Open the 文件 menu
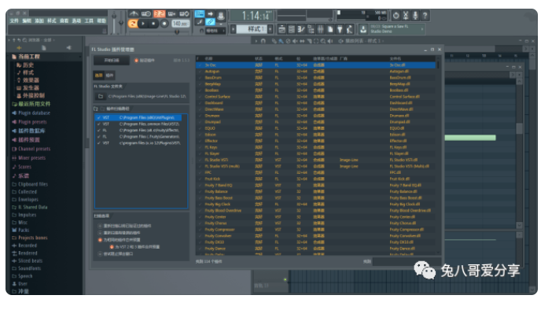552x310 pixels. (x=14, y=20)
